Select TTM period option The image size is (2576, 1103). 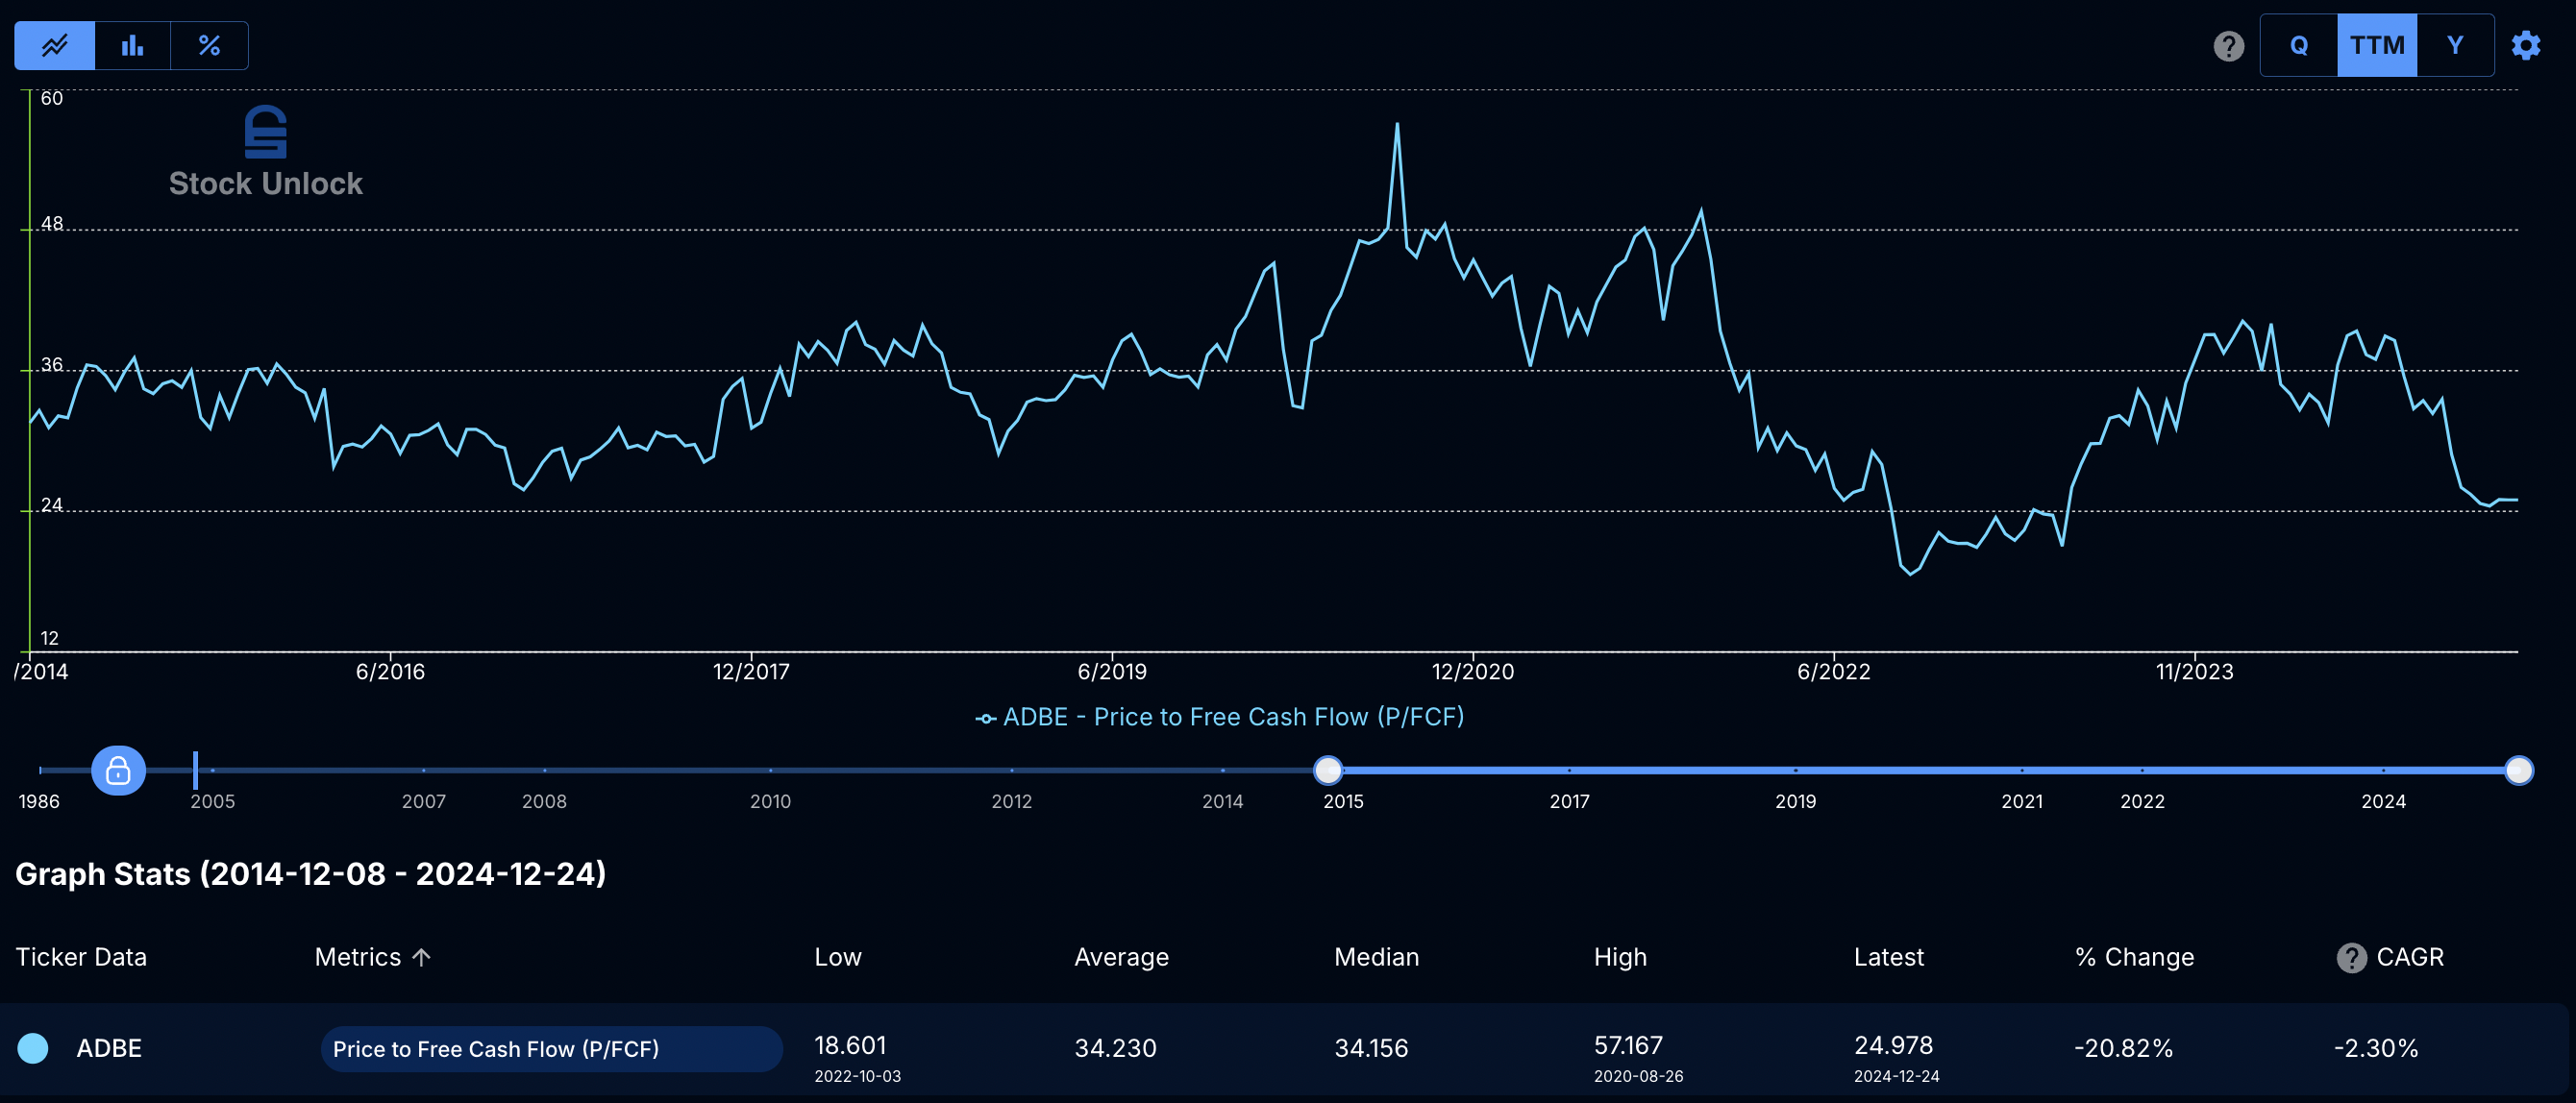coord(2377,45)
